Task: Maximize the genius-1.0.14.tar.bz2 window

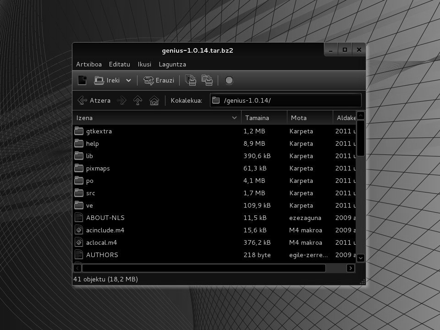Action: click(345, 50)
